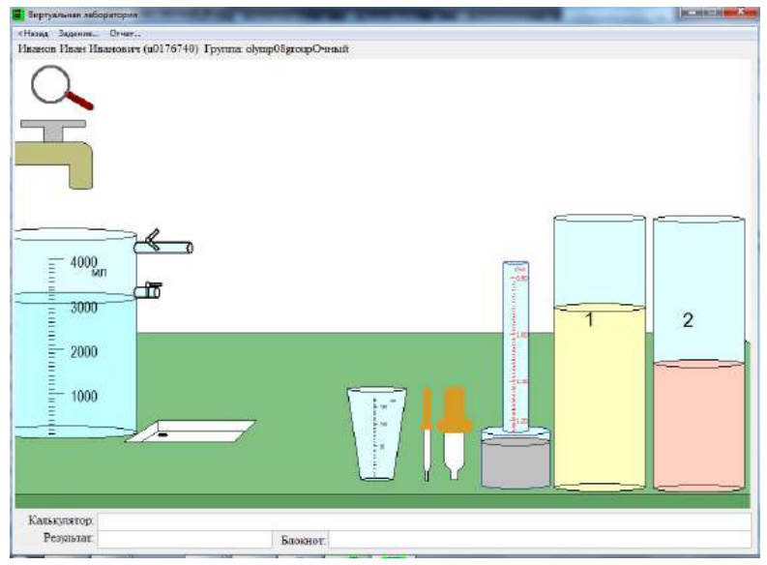Image resolution: width=767 pixels, height=565 pixels.
Task: Toggle the lower drain valve on the tank
Action: pos(148,290)
